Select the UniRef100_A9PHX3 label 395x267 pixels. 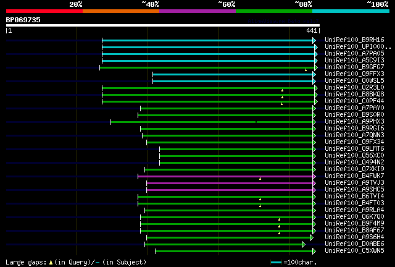click(354, 121)
